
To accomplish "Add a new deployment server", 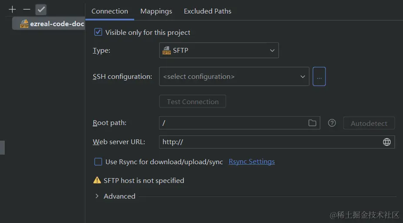I will [x=12, y=10].
